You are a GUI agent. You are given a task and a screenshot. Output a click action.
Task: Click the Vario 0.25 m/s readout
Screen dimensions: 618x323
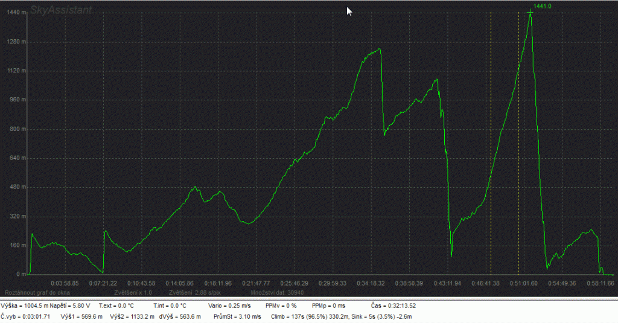click(228, 305)
